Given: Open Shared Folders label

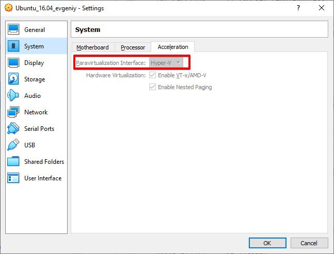Looking at the screenshot, I should tap(44, 162).
